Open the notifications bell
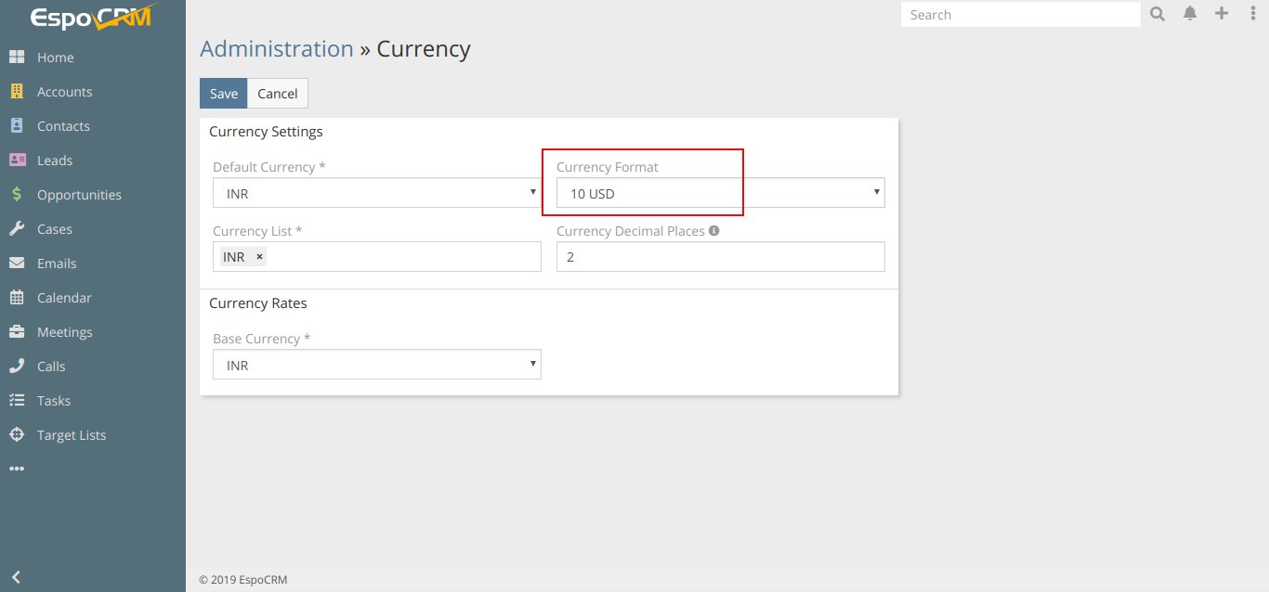1269x592 pixels. coord(1190,14)
